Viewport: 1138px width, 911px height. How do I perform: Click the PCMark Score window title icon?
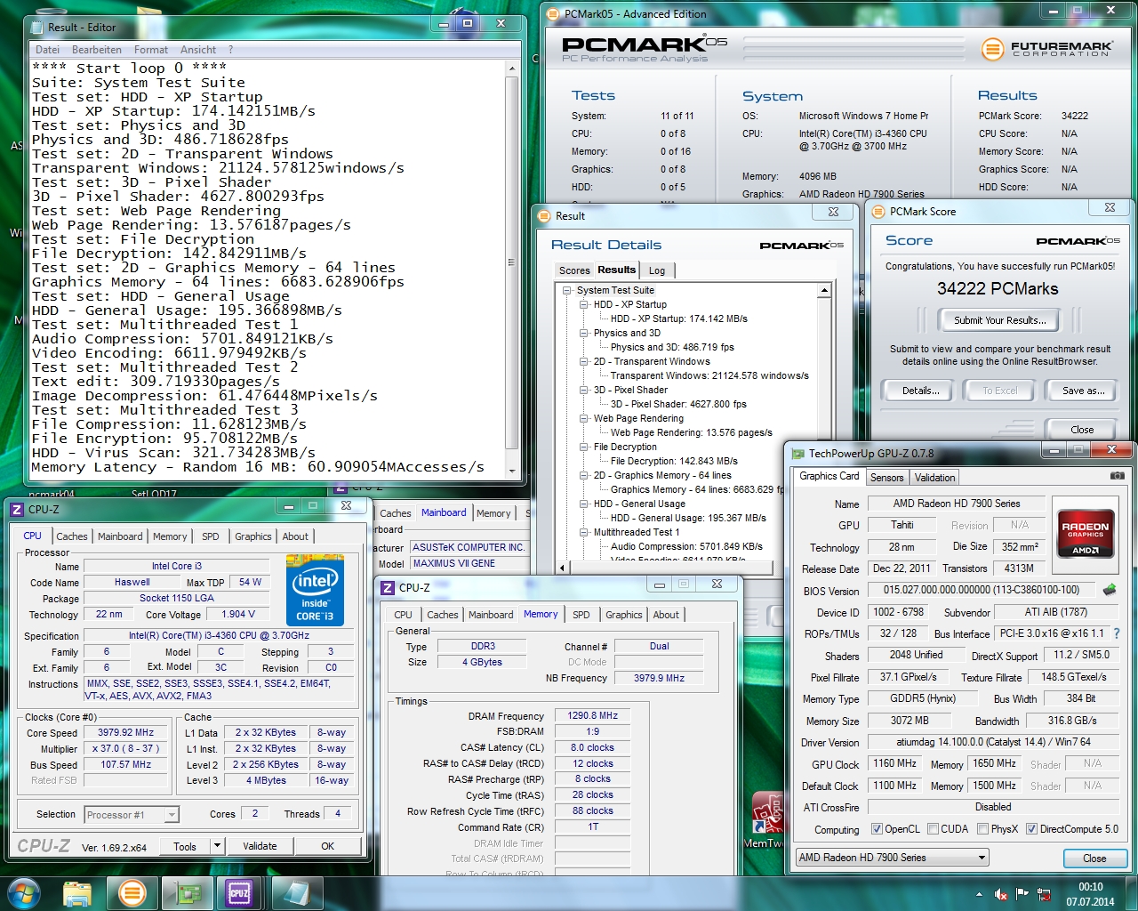(x=878, y=212)
